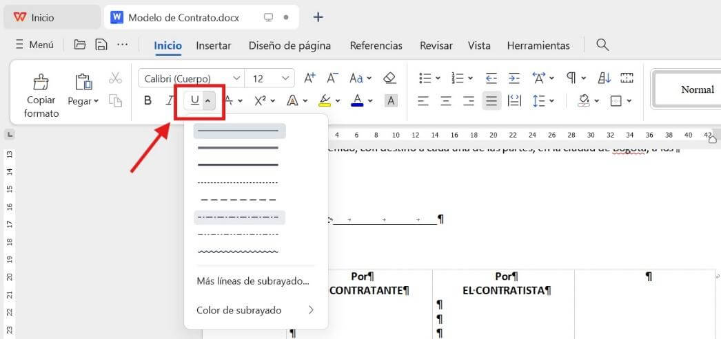This screenshot has height=339, width=721.
Task: Toggle bold formatting
Action: coord(148,100)
